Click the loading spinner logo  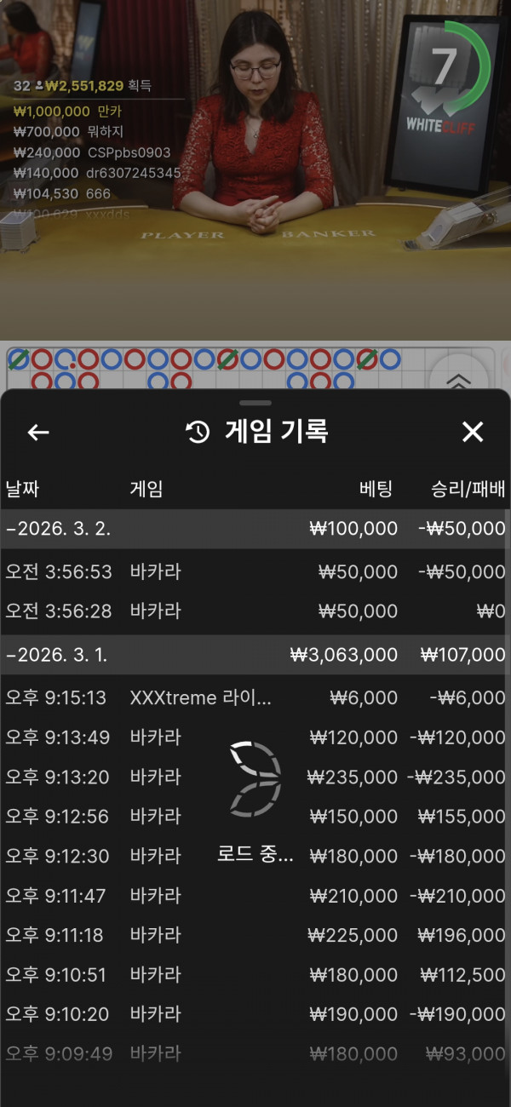pyautogui.click(x=255, y=777)
